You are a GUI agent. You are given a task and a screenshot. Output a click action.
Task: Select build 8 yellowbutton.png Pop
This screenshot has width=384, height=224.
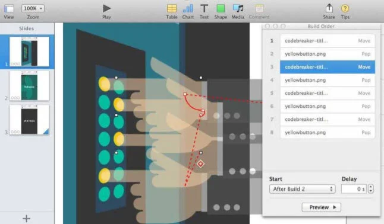point(328,132)
